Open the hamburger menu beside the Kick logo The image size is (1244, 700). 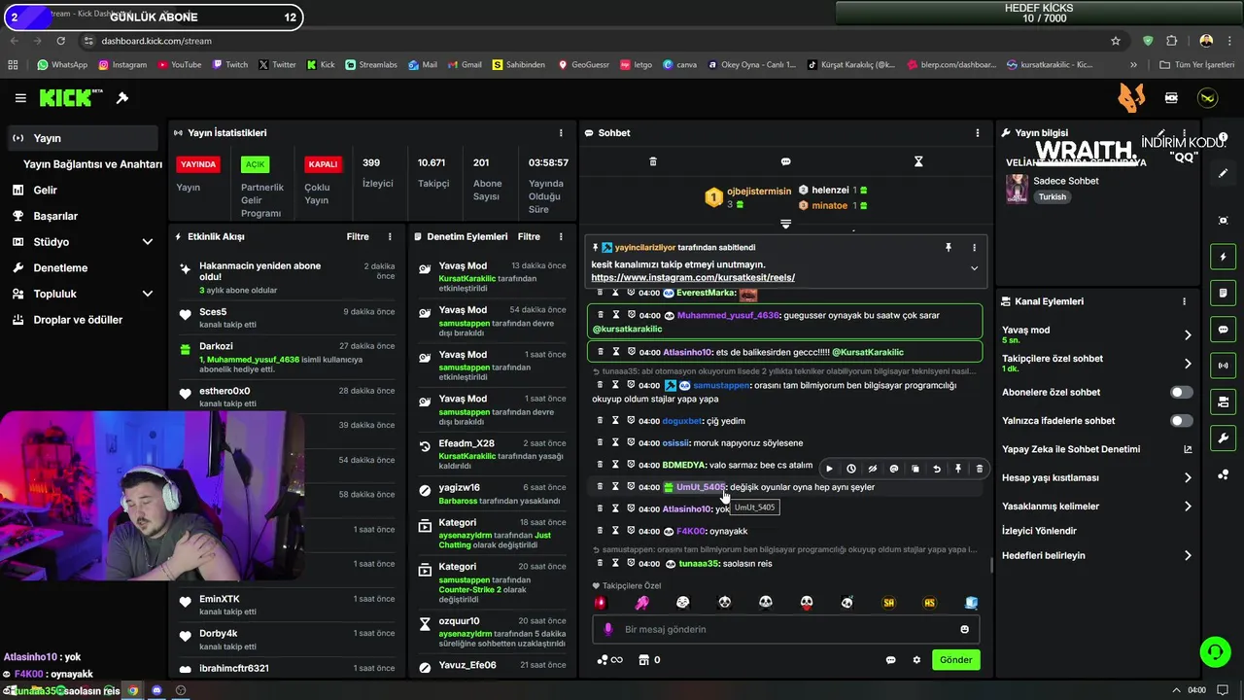[20, 98]
